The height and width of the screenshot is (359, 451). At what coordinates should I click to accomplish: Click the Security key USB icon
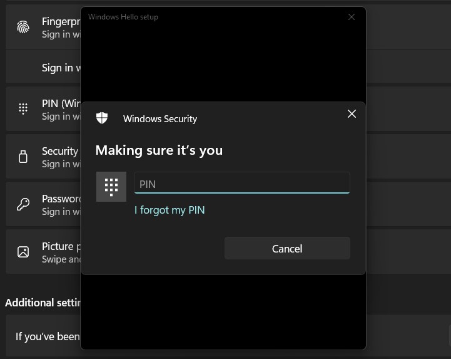tap(23, 157)
